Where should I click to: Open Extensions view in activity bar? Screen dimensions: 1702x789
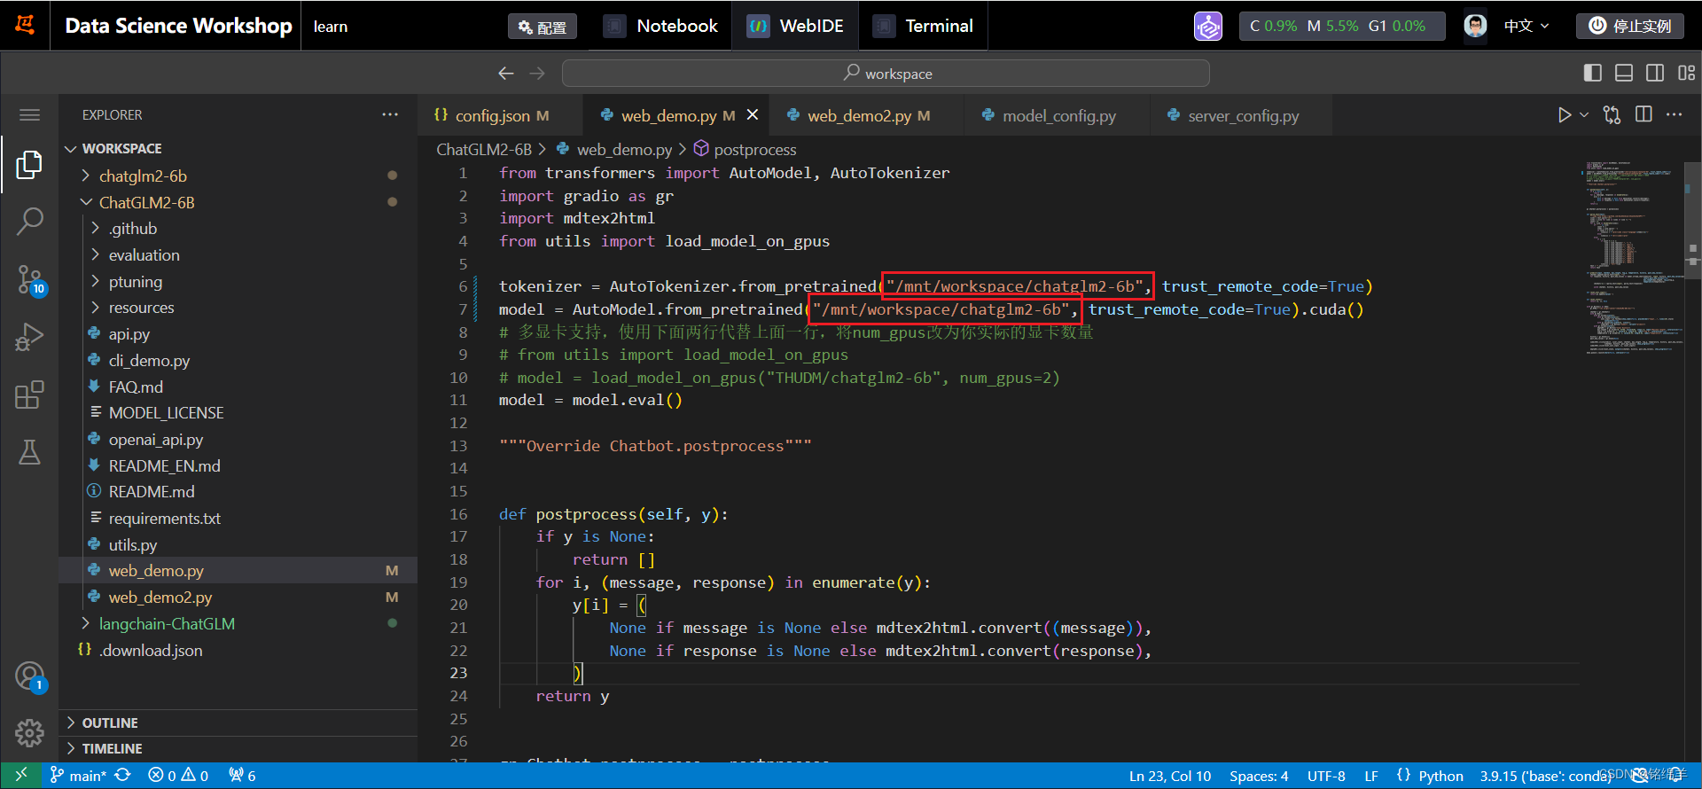(29, 395)
